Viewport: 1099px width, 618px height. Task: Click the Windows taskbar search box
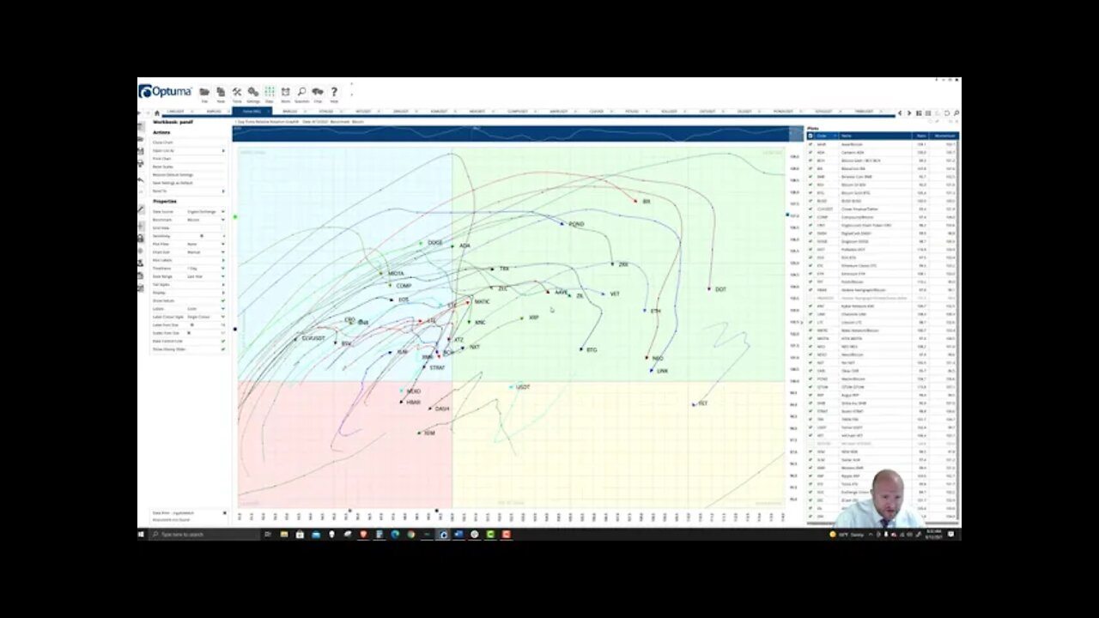204,534
